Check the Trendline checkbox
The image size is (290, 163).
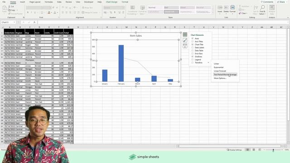coord(193,62)
